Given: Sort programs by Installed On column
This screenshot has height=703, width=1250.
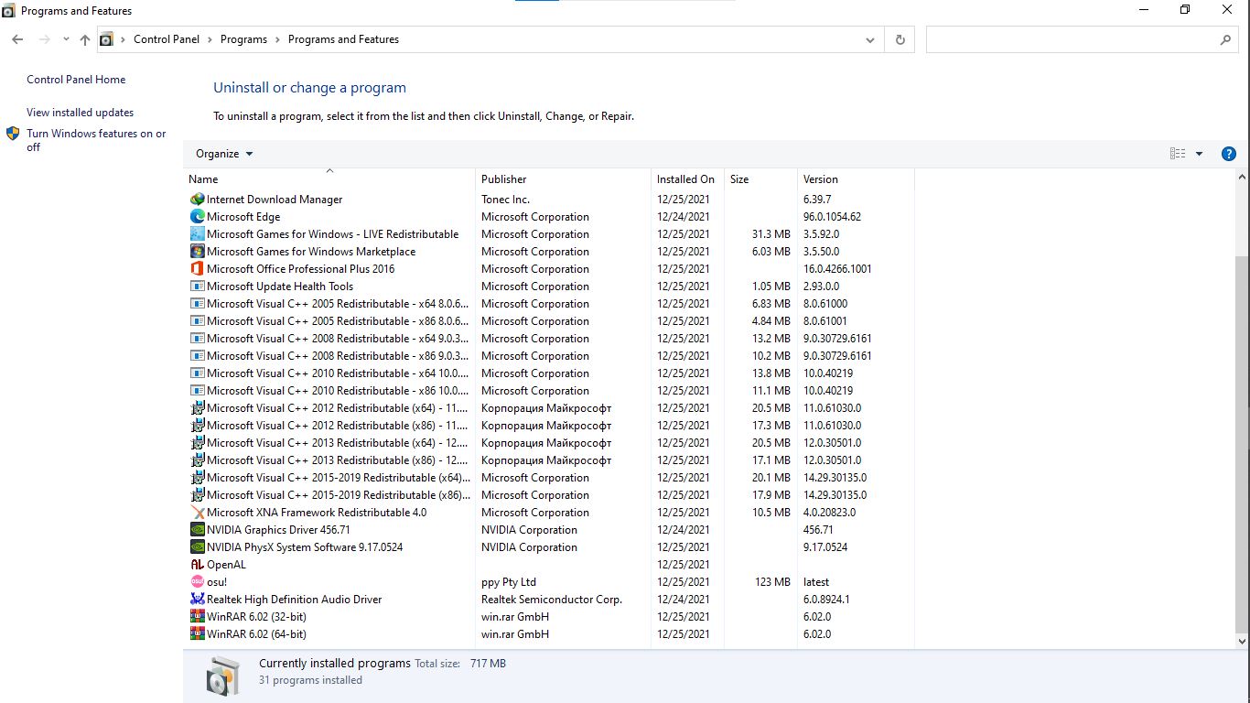Looking at the screenshot, I should pos(685,179).
